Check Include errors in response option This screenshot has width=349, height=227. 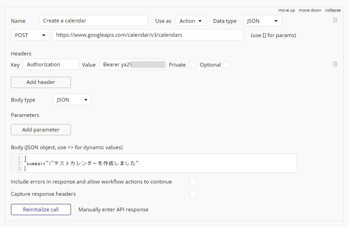tap(193, 181)
